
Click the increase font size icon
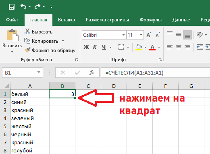[149, 35]
